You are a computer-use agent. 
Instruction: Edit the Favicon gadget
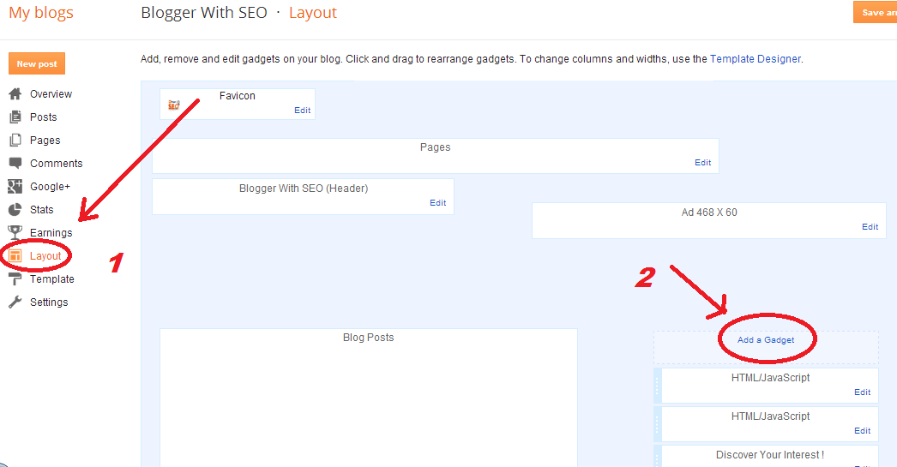click(x=303, y=111)
